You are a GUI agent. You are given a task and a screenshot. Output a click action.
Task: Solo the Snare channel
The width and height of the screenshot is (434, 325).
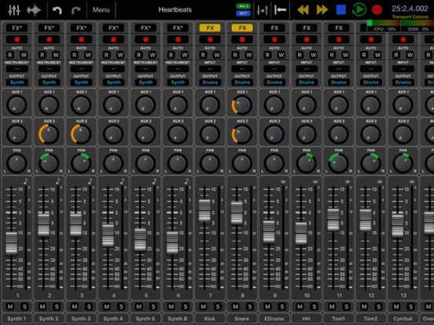[x=250, y=307]
